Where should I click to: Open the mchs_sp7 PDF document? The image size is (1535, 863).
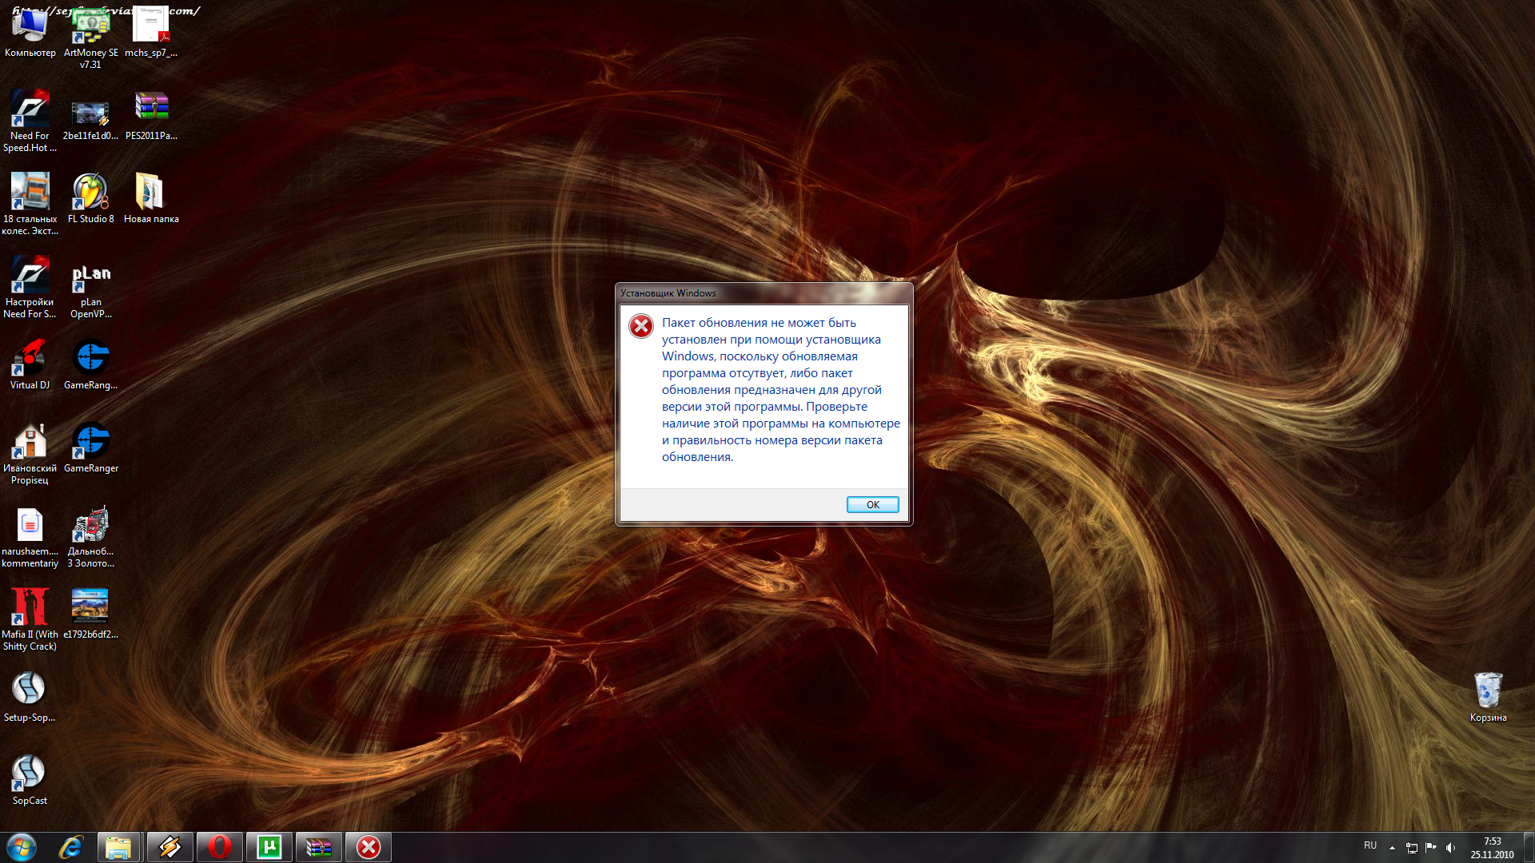click(x=150, y=27)
